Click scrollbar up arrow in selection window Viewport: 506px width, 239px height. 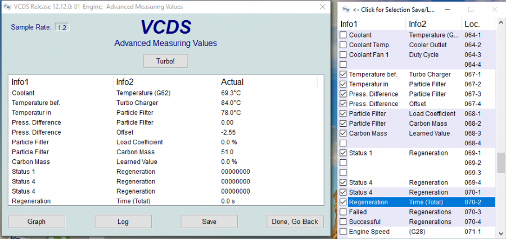501,22
